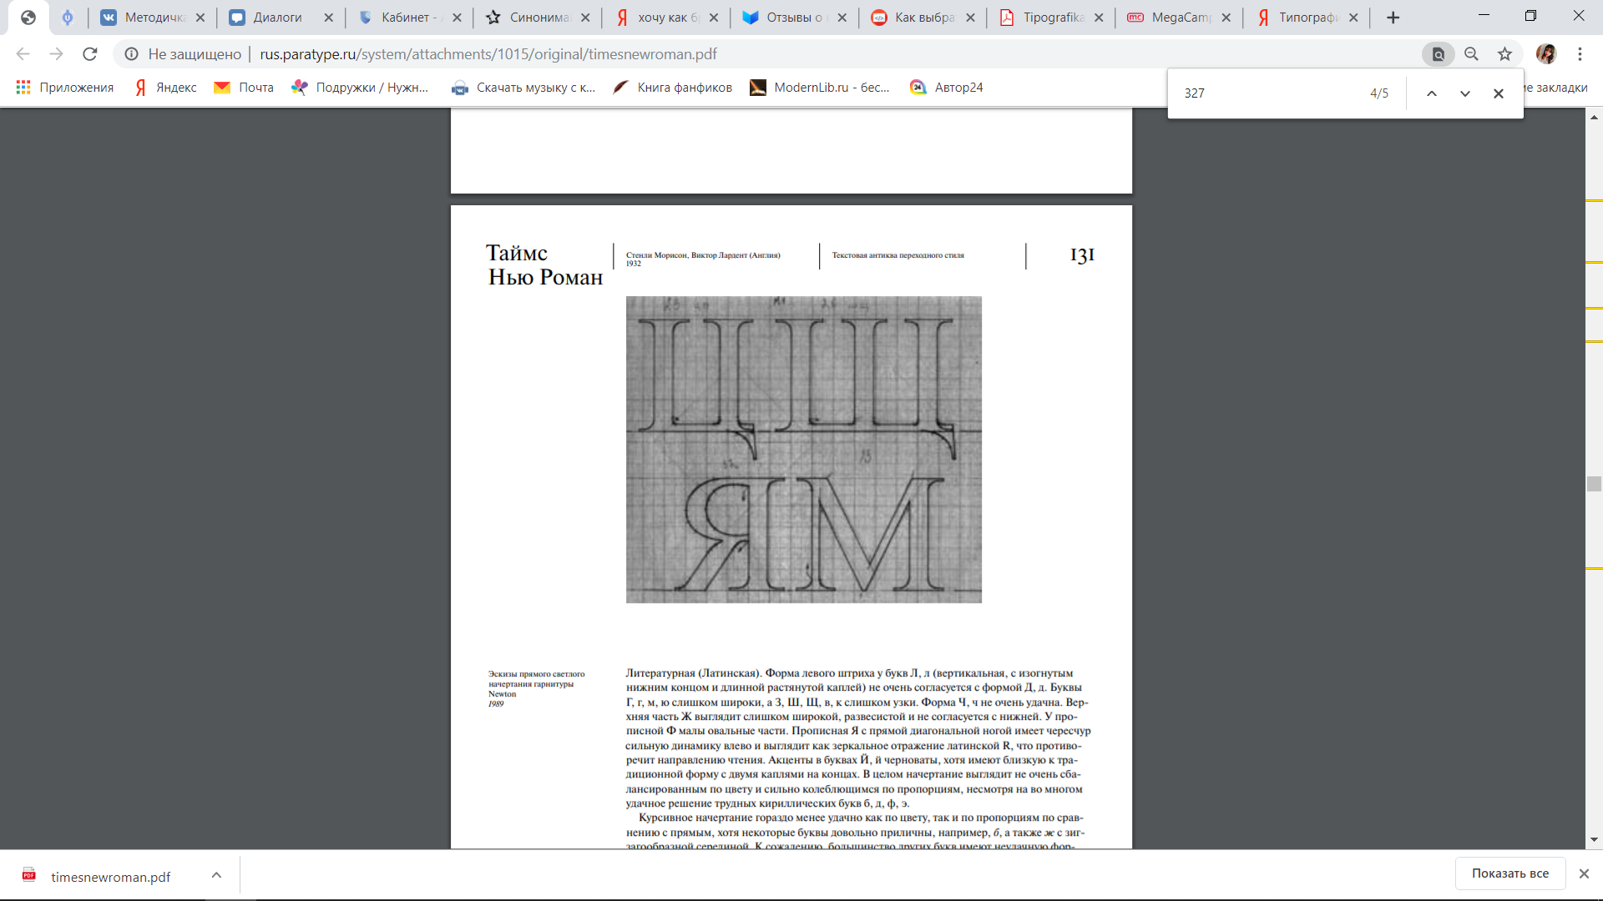Open the ModernLib.ru bookmark
This screenshot has height=901, width=1603.
(x=820, y=88)
